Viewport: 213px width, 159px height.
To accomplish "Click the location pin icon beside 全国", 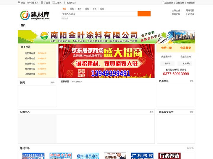I will click(x=19, y=3).
